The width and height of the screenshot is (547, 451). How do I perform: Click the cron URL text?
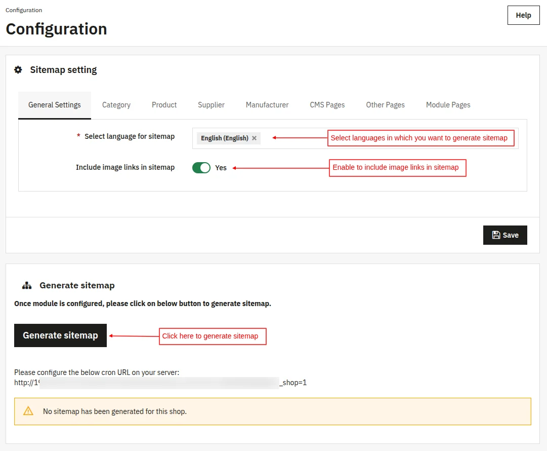point(160,383)
